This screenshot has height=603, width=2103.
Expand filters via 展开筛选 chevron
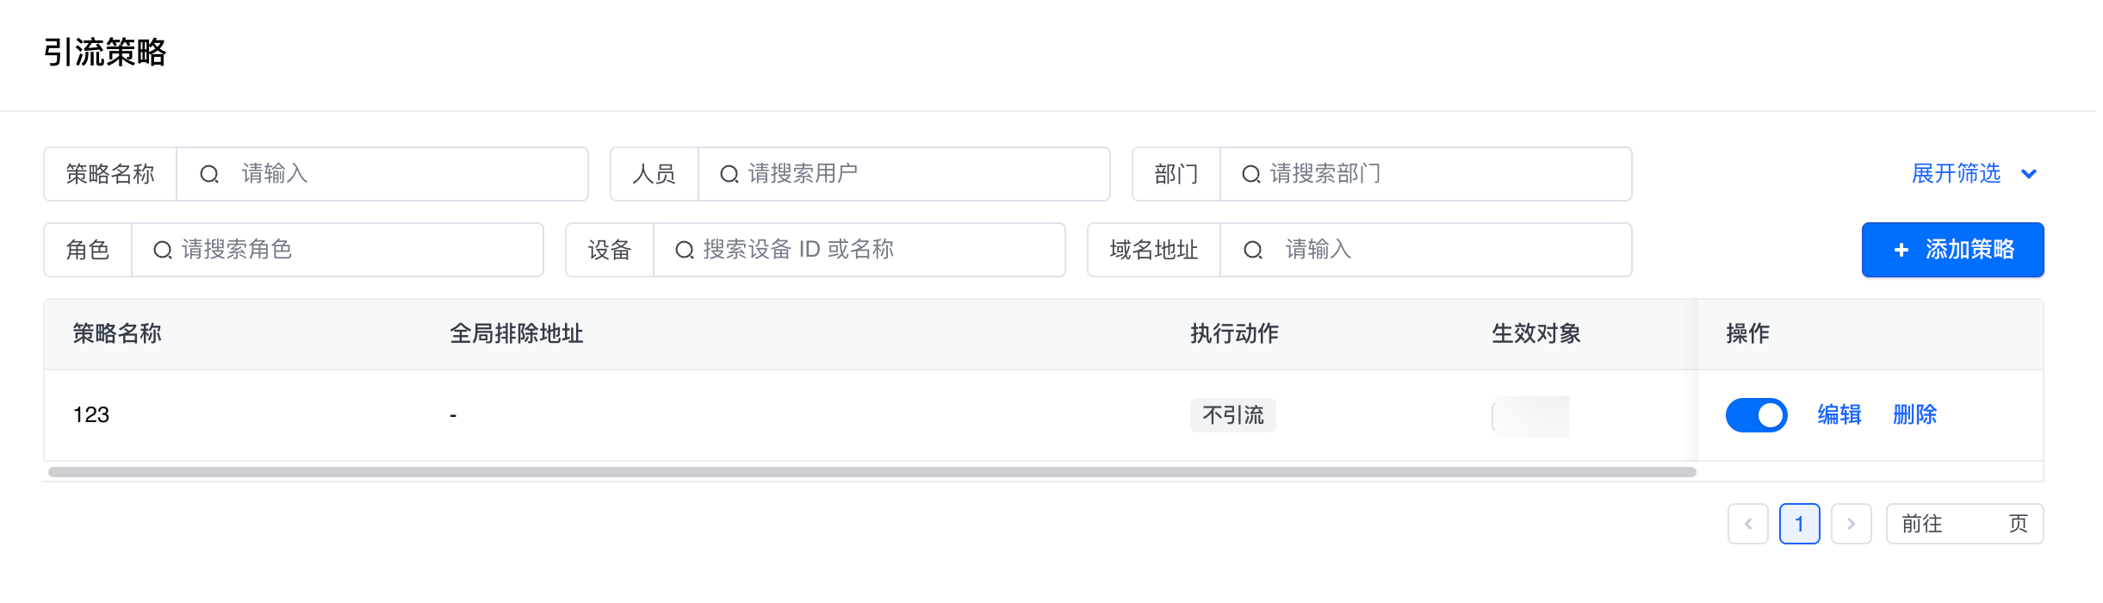(x=2029, y=174)
